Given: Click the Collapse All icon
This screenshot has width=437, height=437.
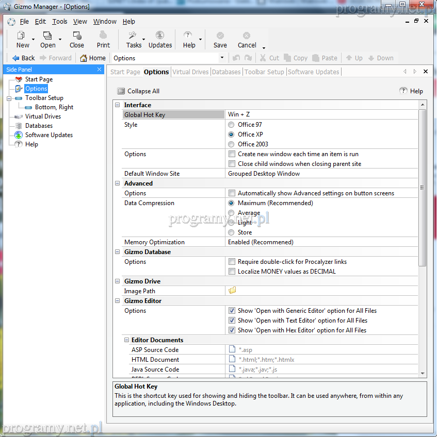Looking at the screenshot, I should (x=121, y=91).
